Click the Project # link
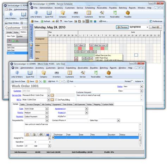Viewport: 167px width, 167px height. [62, 113]
